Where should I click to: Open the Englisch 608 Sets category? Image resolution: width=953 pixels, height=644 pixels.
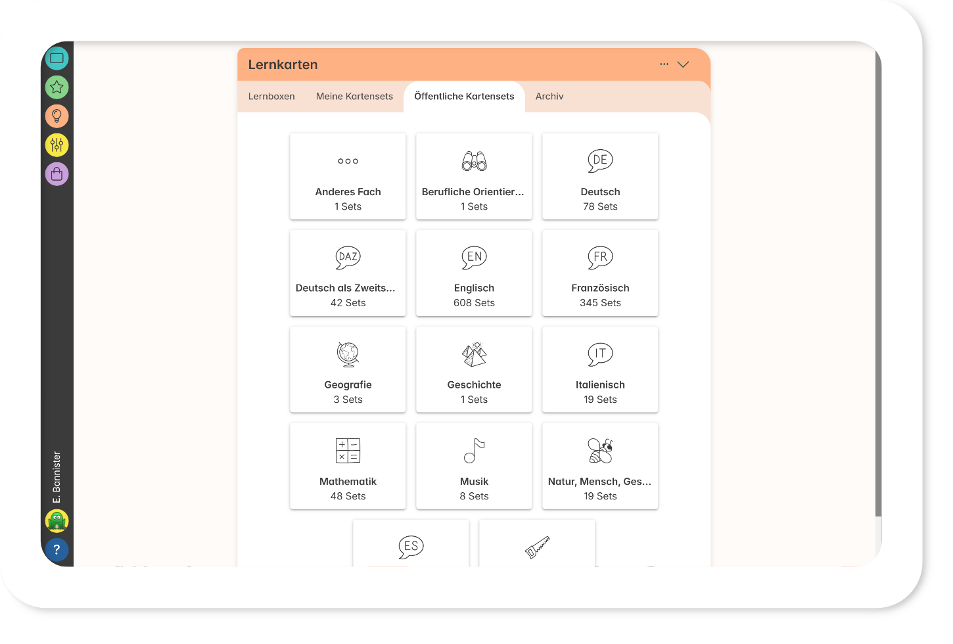pos(474,273)
